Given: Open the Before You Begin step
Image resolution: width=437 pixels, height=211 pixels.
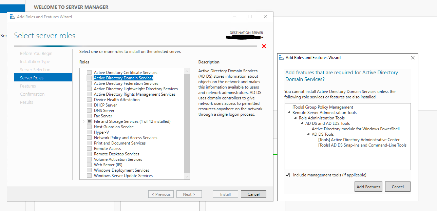Looking at the screenshot, I should [x=36, y=54].
